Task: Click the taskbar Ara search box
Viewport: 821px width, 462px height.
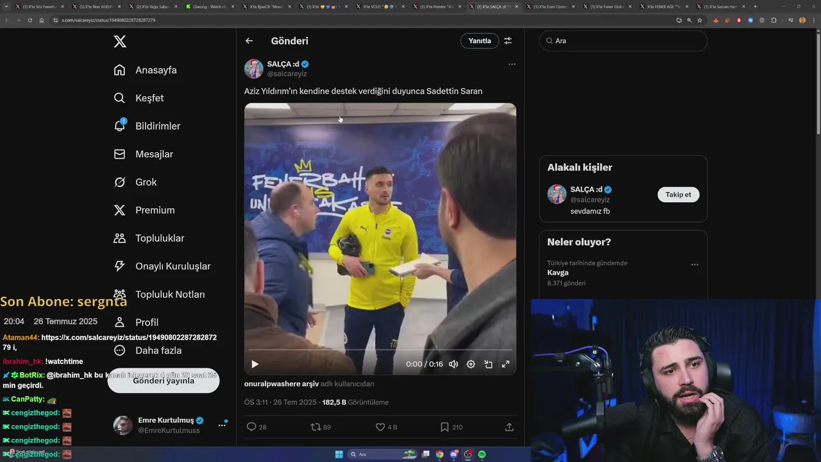Action: click(x=382, y=454)
